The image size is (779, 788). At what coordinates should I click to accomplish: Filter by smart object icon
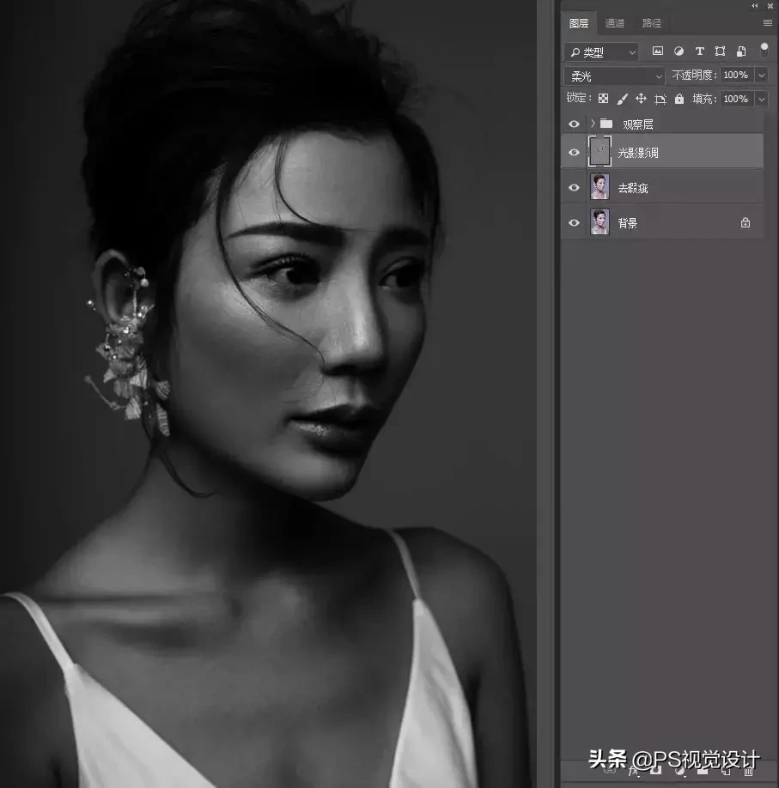pos(741,51)
